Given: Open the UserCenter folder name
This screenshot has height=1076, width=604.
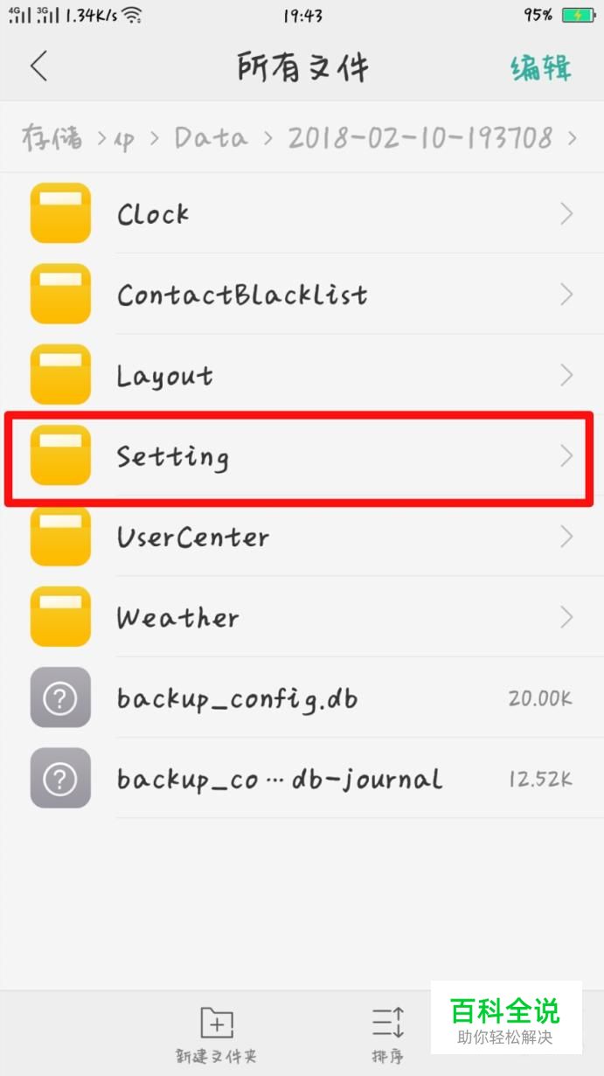Looking at the screenshot, I should click(193, 537).
